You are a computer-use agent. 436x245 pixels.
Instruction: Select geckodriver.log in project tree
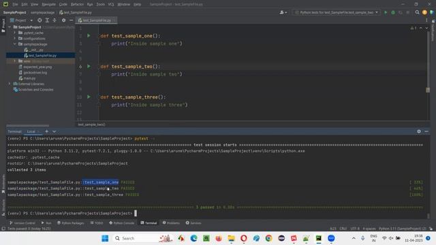point(33,73)
